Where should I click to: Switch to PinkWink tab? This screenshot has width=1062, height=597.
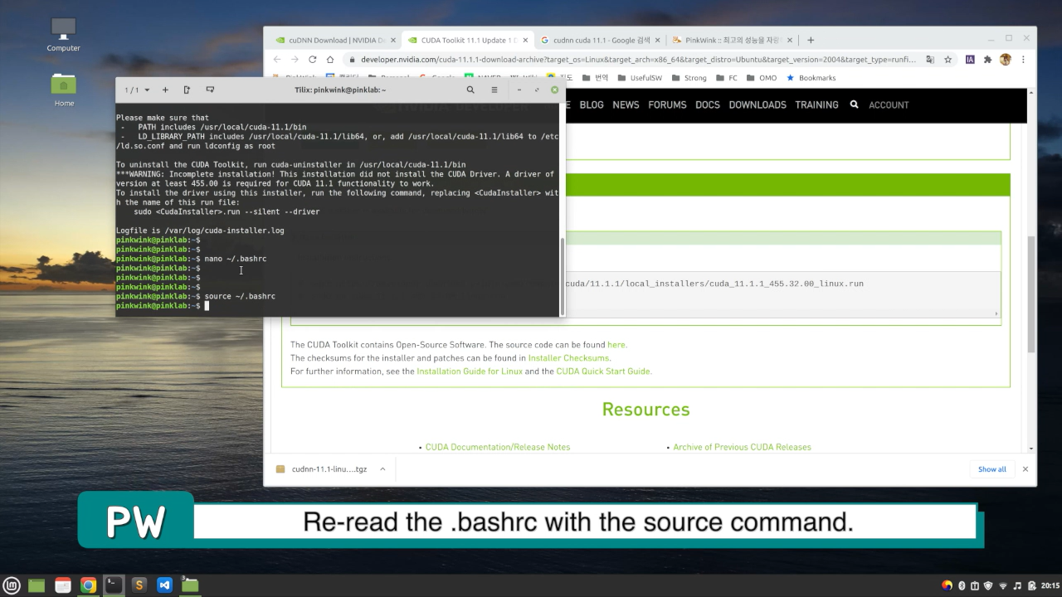pos(732,40)
